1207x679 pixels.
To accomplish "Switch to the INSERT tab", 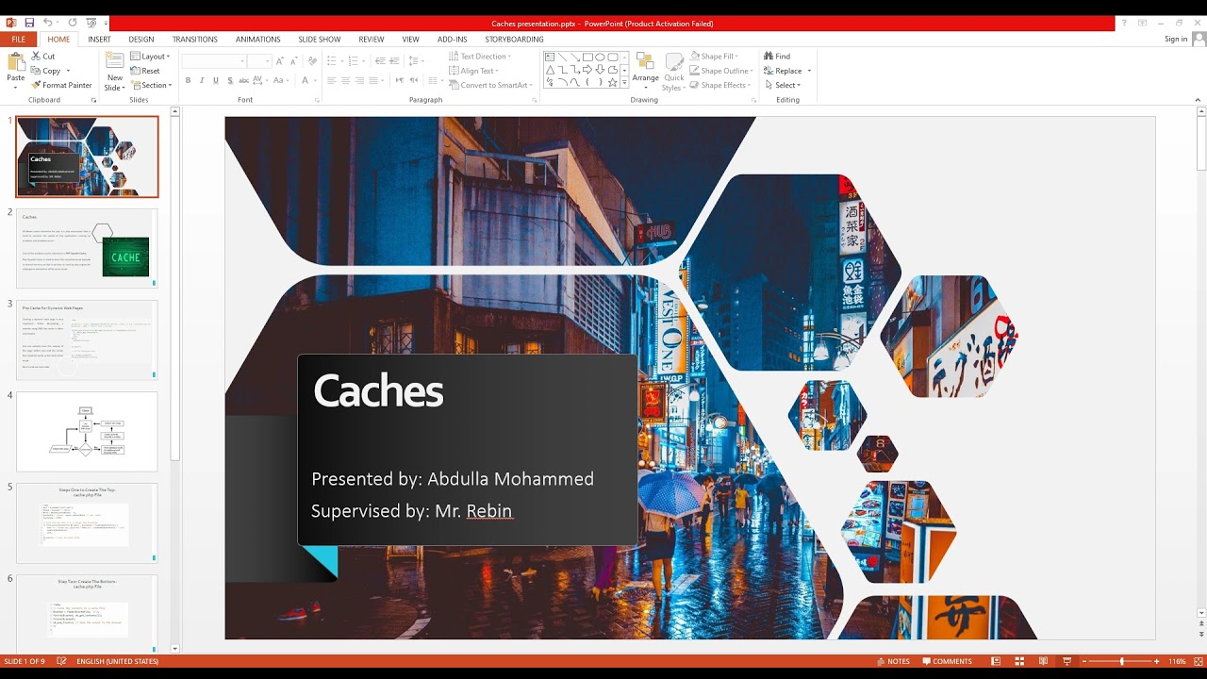I will (99, 40).
